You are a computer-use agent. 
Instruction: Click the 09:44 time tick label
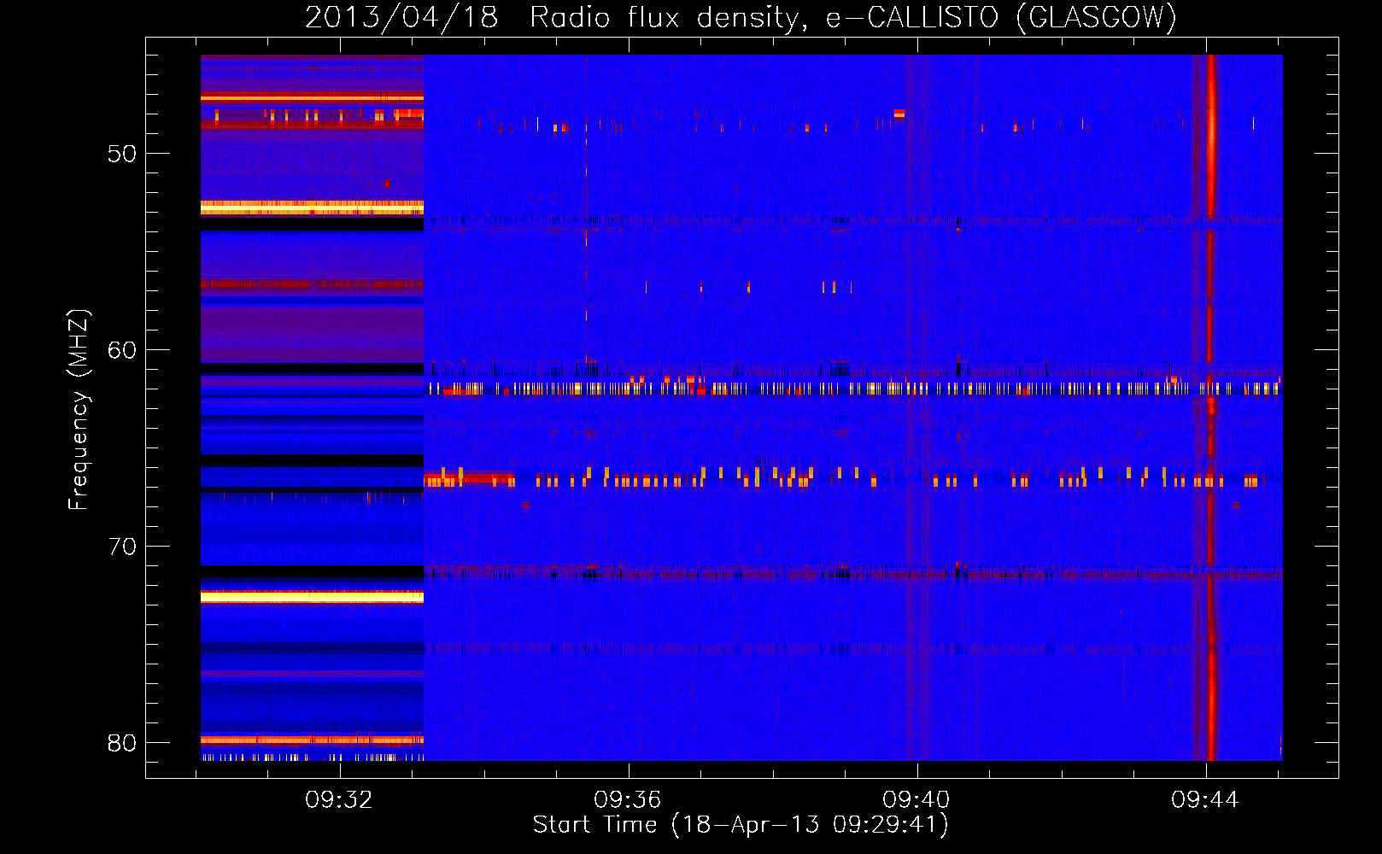pos(1205,800)
